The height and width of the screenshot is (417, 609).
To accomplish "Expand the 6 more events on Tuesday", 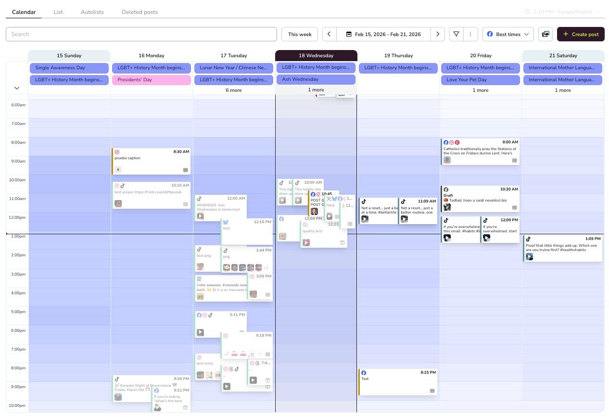I will [x=234, y=90].
